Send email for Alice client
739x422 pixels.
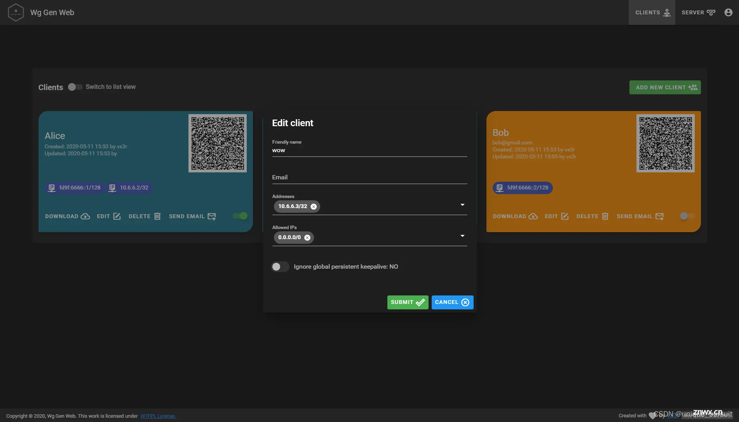pos(192,216)
